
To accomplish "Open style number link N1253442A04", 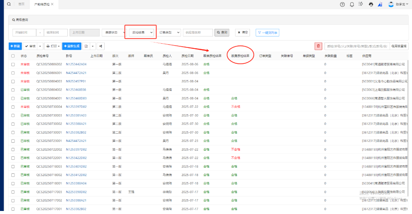I will click(x=76, y=65).
